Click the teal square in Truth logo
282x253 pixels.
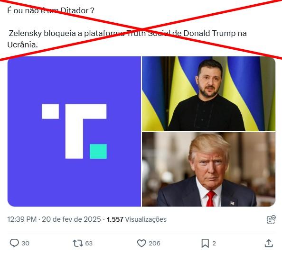click(98, 151)
